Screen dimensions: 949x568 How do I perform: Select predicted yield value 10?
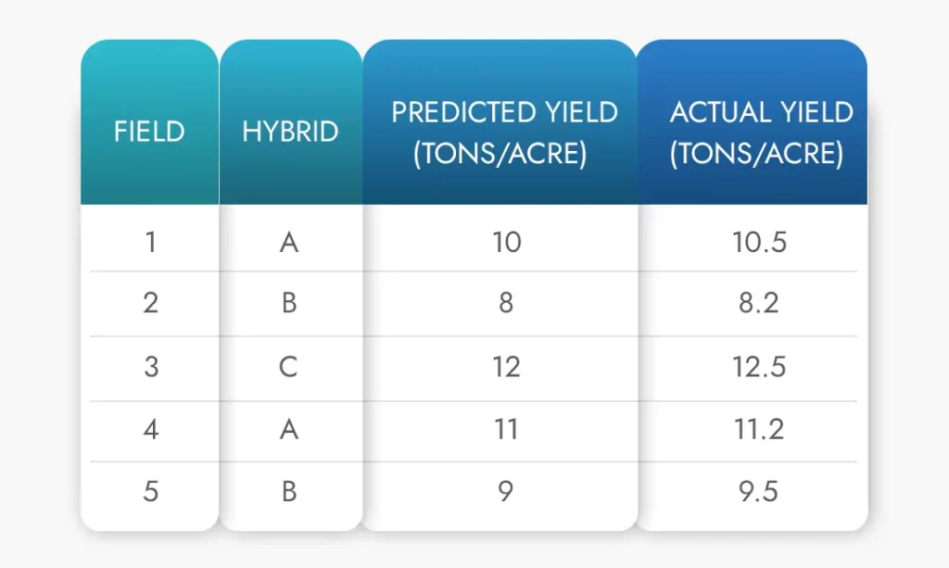[506, 242]
